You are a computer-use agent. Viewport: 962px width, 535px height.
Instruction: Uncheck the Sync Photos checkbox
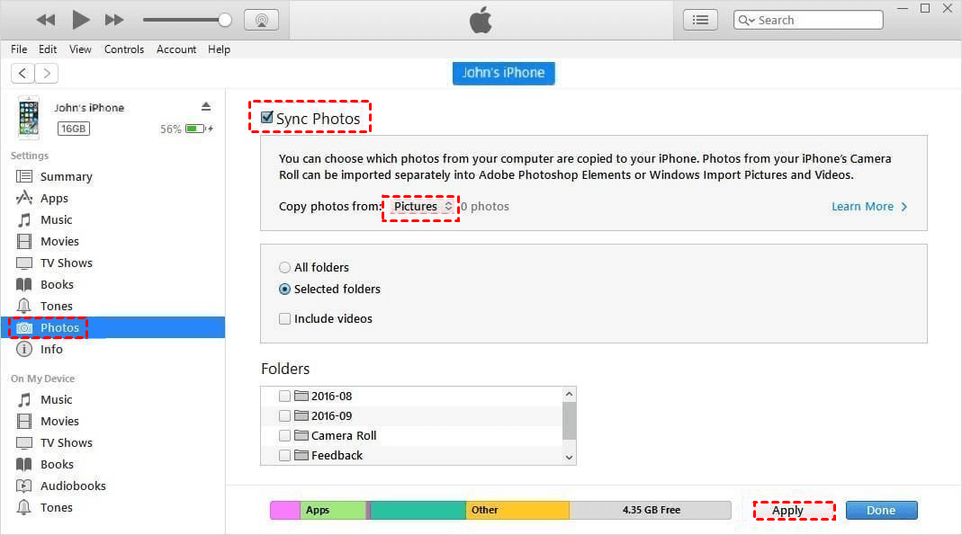pyautogui.click(x=267, y=118)
